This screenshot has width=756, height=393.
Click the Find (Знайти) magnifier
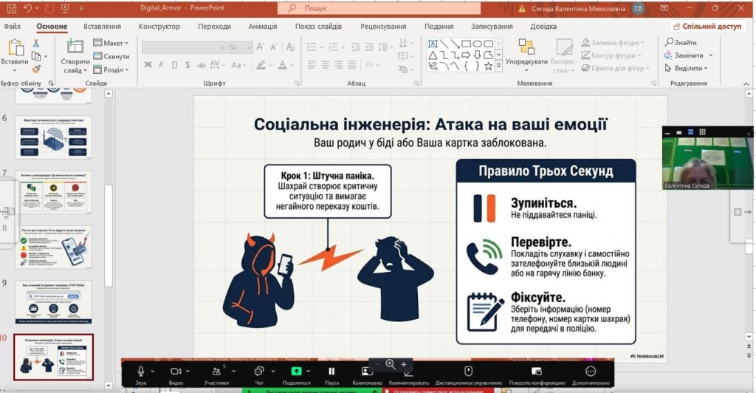pyautogui.click(x=668, y=43)
